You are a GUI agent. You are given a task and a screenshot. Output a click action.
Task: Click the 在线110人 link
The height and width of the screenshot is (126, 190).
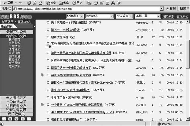pos(24,22)
